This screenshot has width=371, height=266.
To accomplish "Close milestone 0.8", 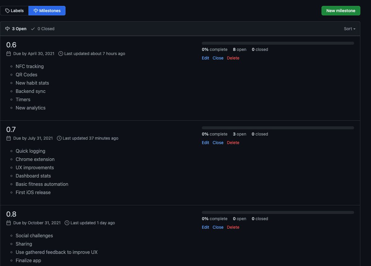I will [x=218, y=227].
